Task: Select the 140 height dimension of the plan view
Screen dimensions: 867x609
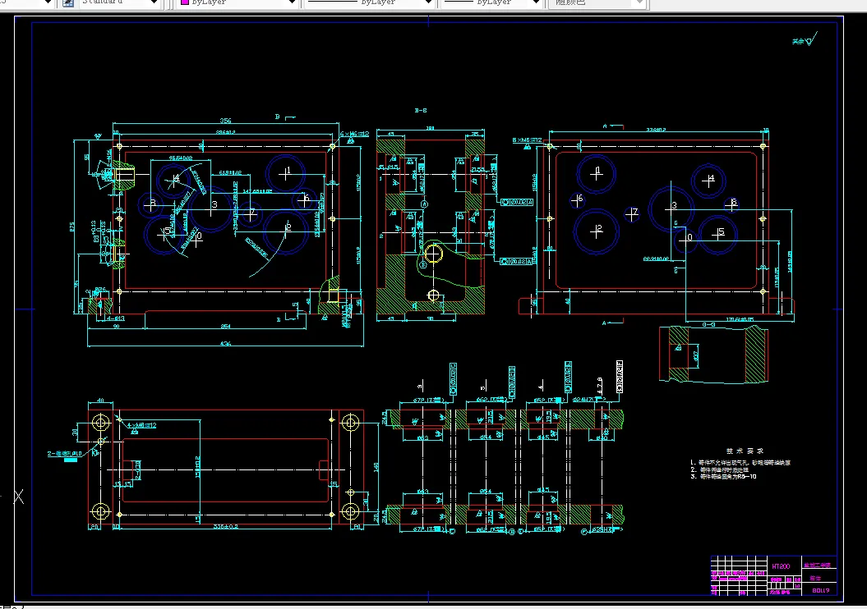Action: point(376,468)
